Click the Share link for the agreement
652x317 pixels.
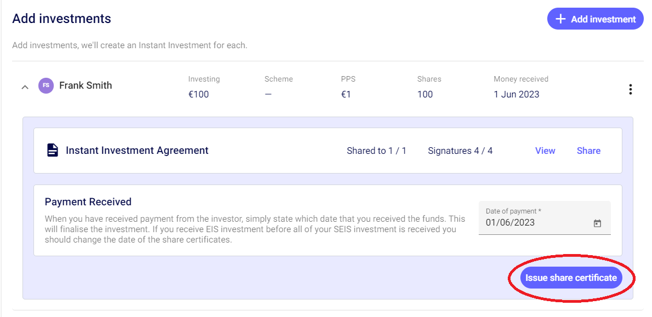point(588,151)
